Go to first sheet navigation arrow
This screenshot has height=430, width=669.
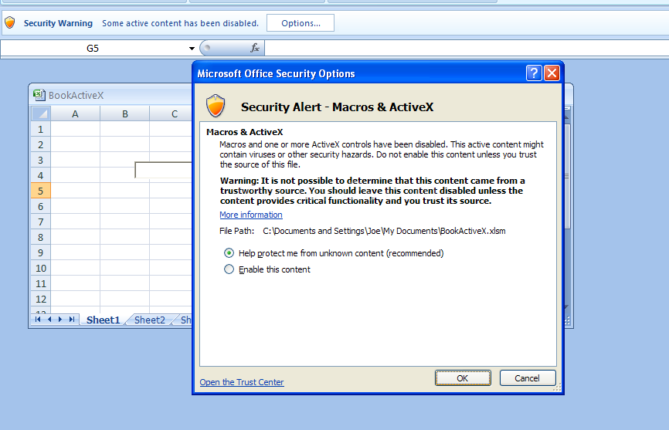38,319
